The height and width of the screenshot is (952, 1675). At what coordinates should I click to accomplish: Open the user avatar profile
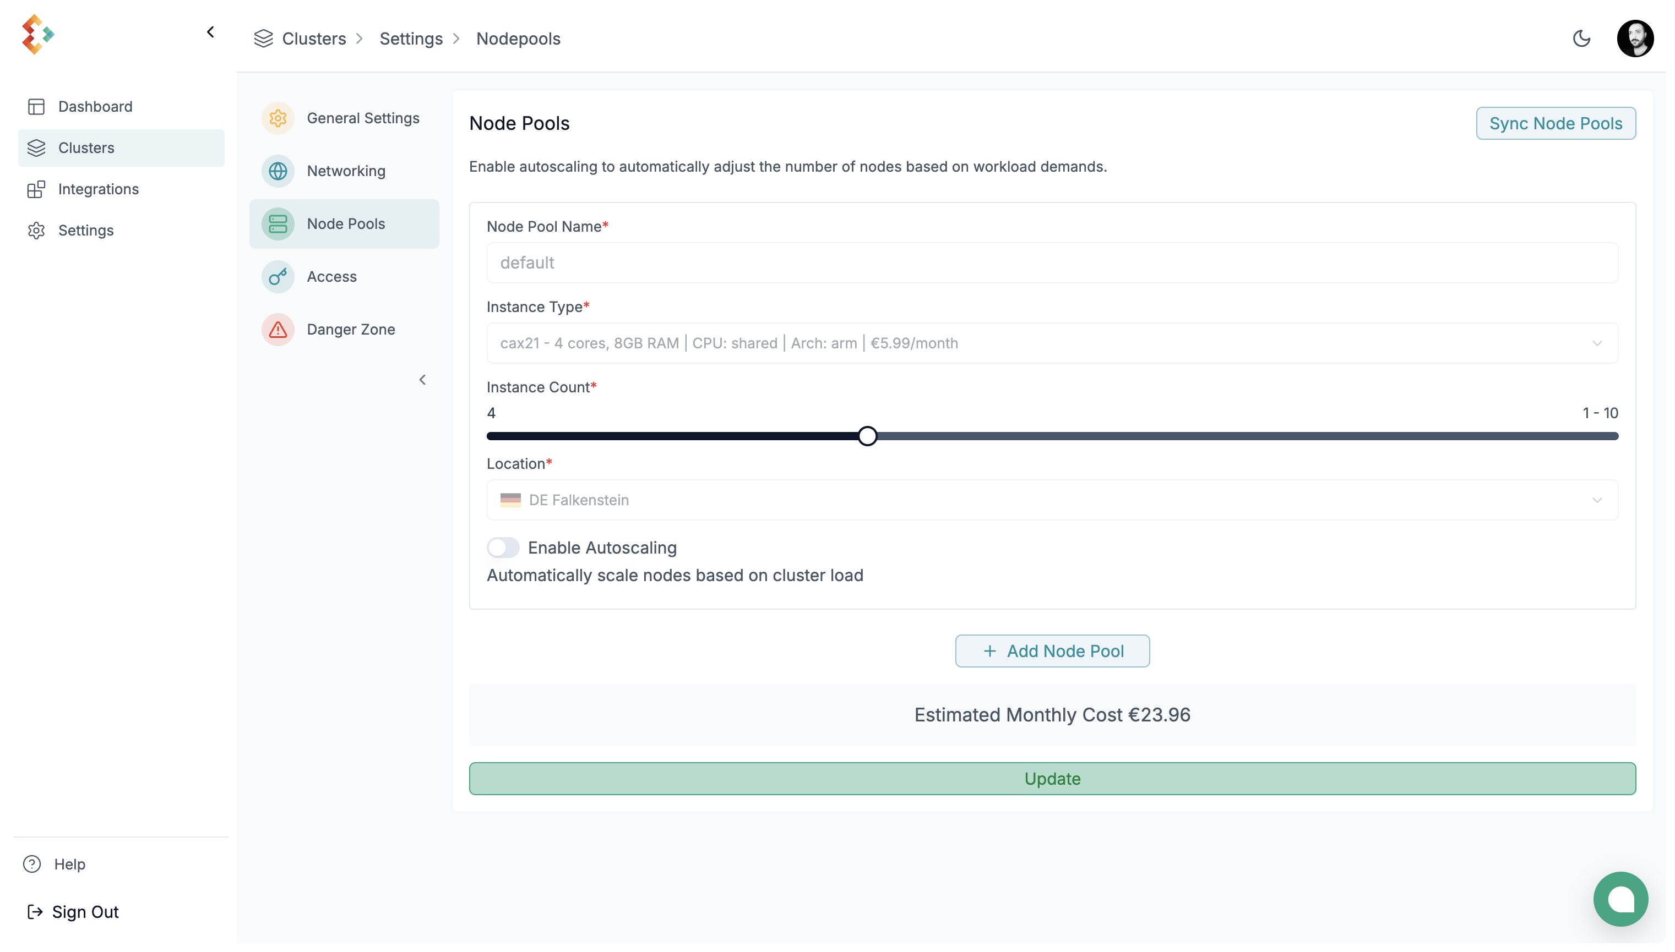1634,39
